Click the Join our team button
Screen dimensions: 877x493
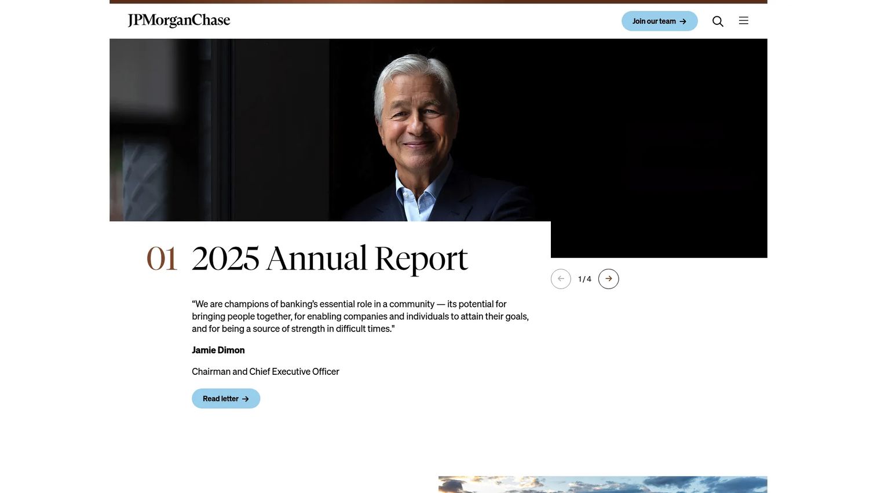point(660,21)
